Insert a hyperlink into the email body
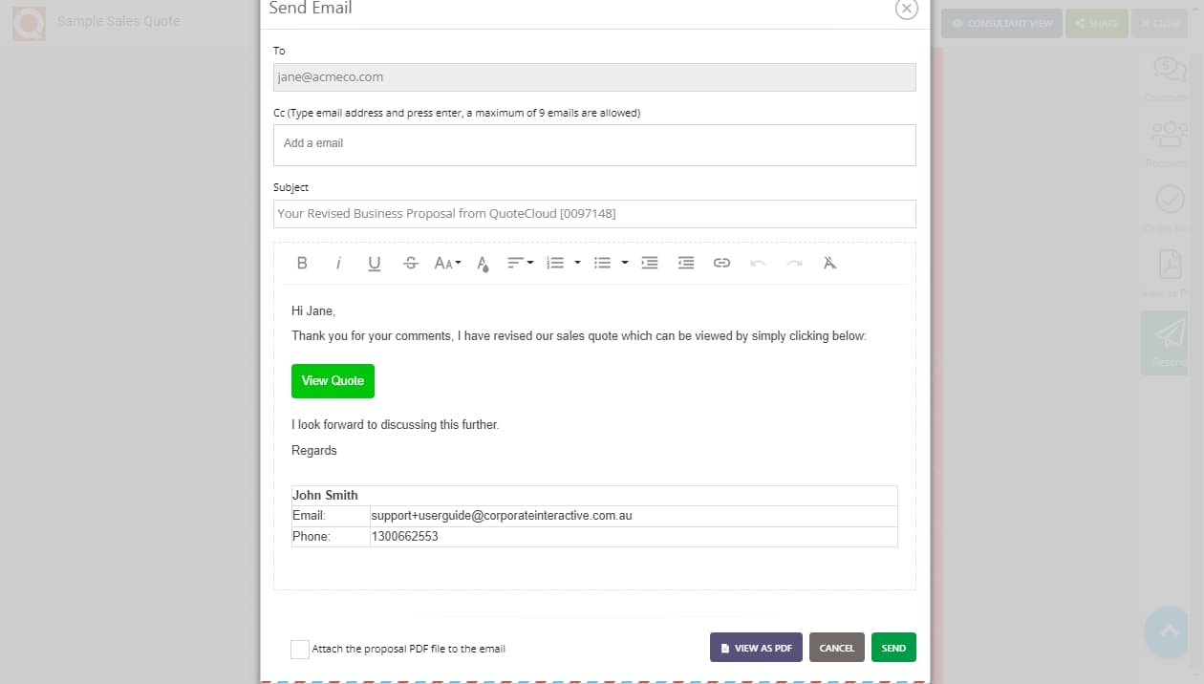The width and height of the screenshot is (1204, 684). coord(721,263)
